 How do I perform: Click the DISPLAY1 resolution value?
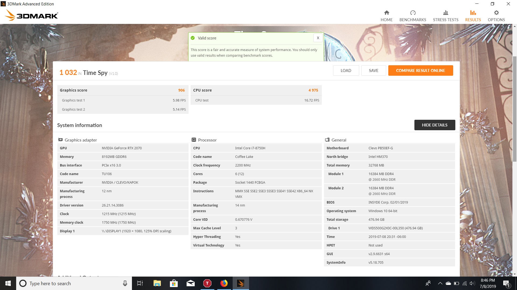(x=137, y=231)
